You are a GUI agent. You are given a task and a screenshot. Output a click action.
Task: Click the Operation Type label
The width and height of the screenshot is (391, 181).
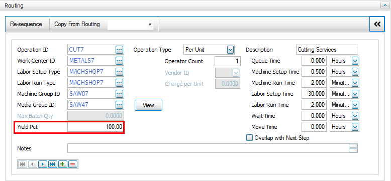point(152,50)
